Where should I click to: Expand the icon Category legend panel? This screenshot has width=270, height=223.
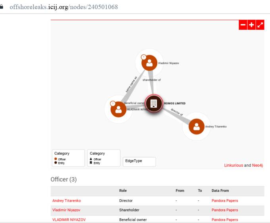tap(104, 158)
